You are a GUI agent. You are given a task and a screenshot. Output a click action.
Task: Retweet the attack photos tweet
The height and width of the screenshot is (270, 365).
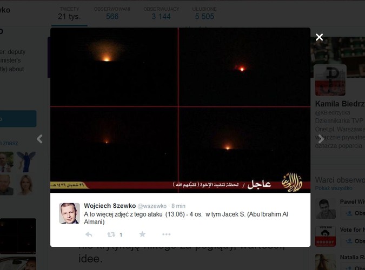(111, 234)
